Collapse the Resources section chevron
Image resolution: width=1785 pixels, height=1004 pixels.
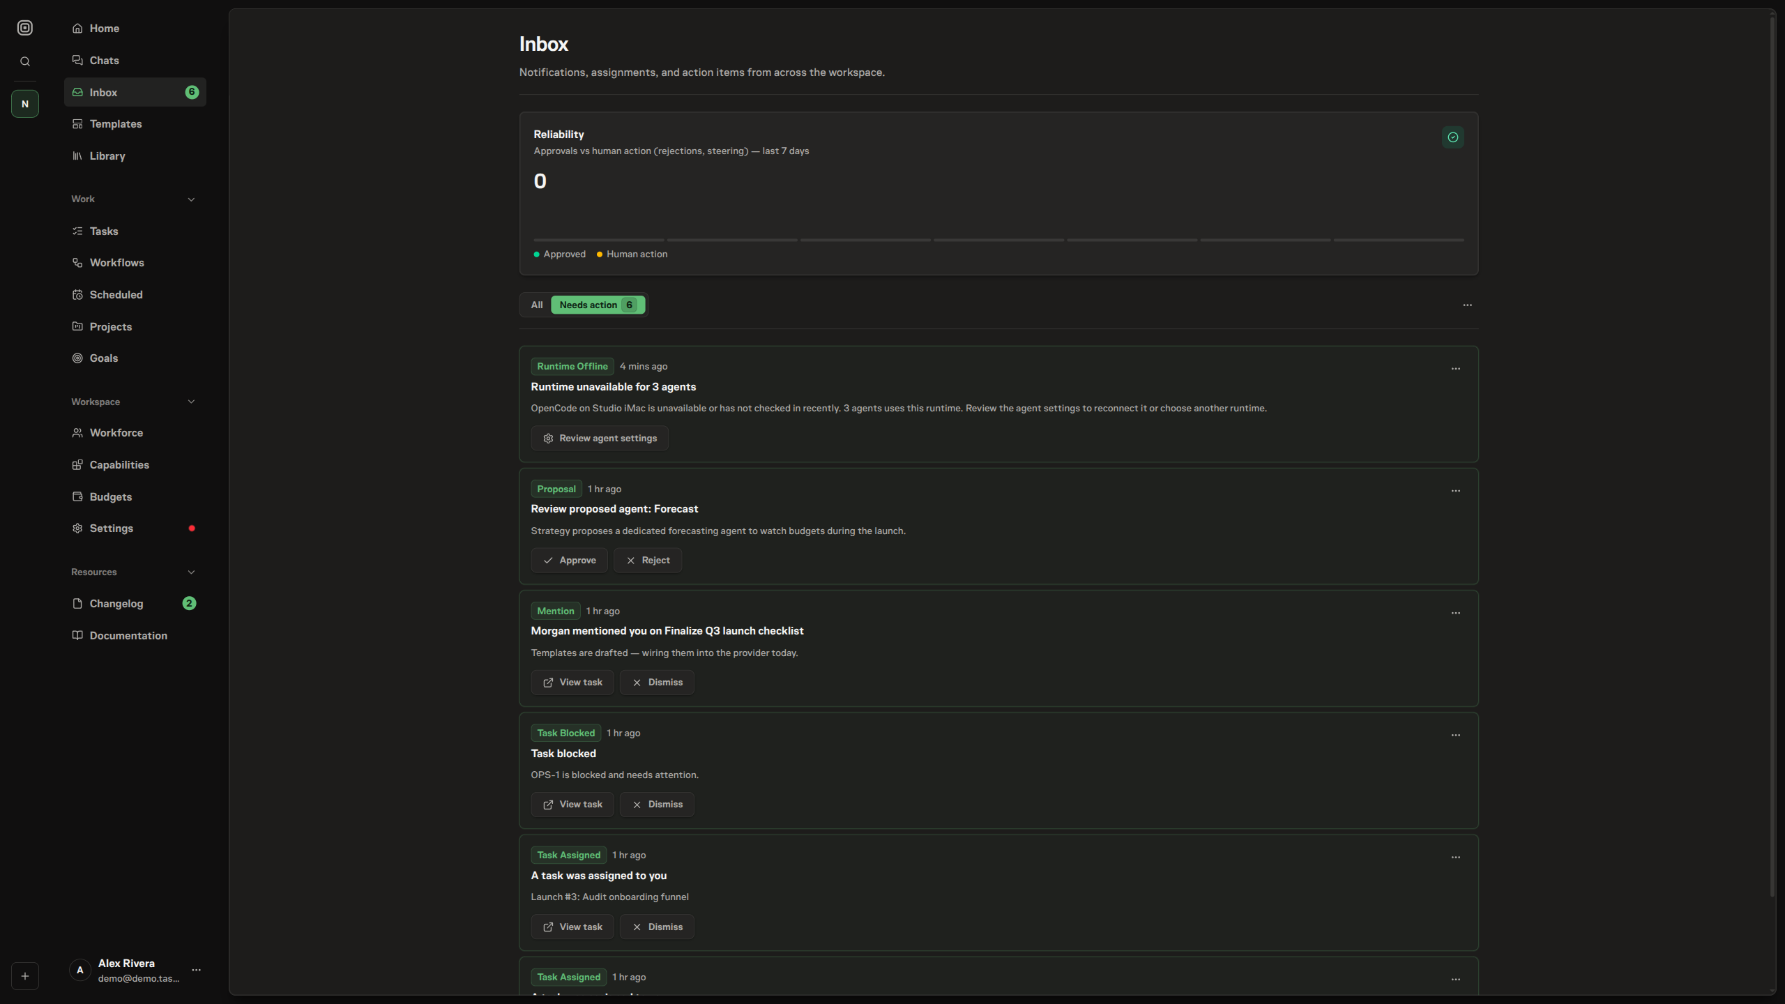pyautogui.click(x=191, y=572)
